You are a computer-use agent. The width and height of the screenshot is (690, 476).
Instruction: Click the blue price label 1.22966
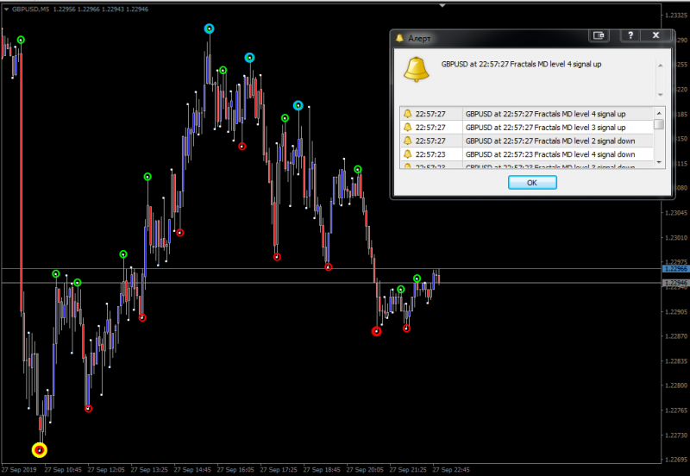click(676, 269)
